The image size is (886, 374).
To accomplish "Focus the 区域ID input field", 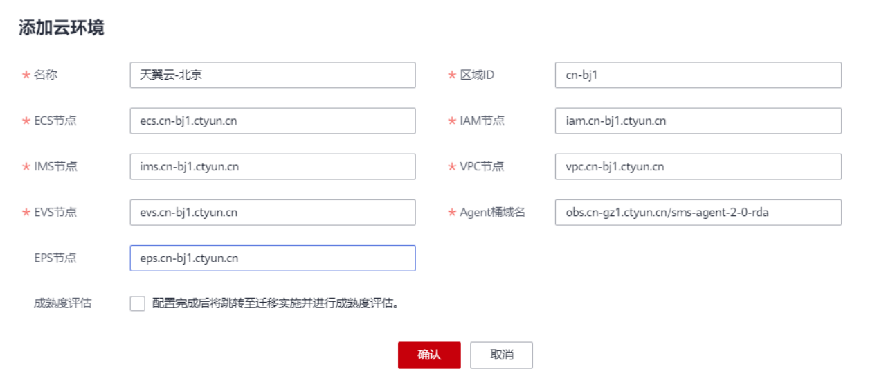I will point(698,75).
